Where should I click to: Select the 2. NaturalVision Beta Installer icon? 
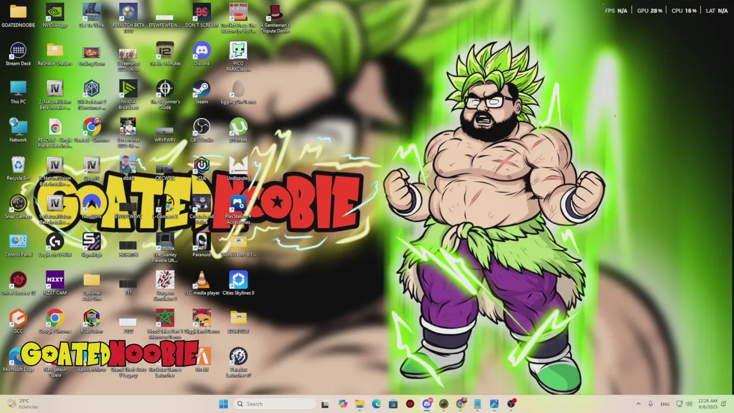click(55, 95)
